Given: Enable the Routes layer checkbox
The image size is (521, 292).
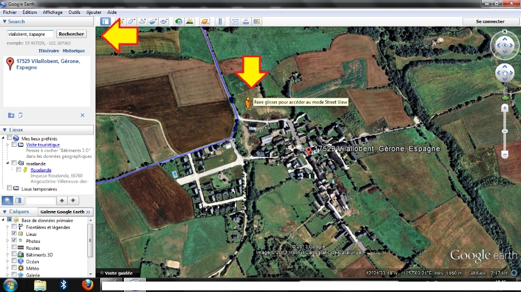Looking at the screenshot, I should point(14,247).
